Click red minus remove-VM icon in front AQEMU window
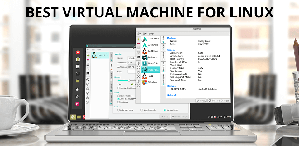 coord(138,43)
